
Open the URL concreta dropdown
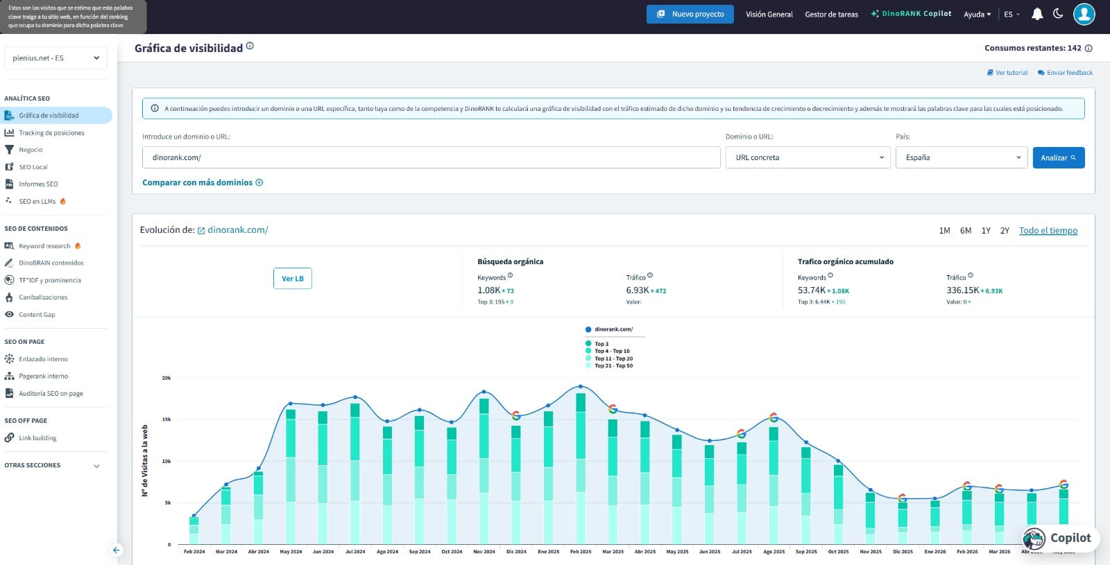808,157
